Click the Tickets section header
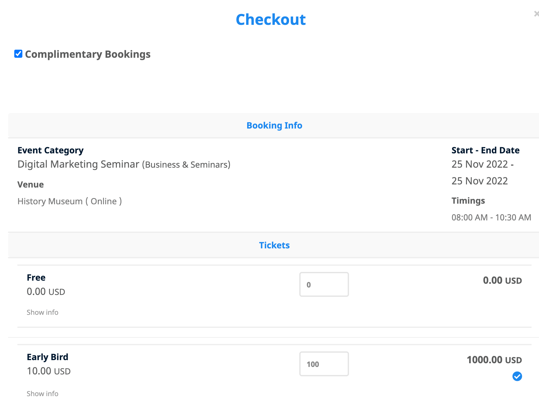The height and width of the screenshot is (416, 539). click(x=274, y=245)
